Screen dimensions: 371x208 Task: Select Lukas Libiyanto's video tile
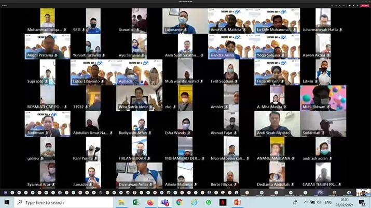[93, 72]
